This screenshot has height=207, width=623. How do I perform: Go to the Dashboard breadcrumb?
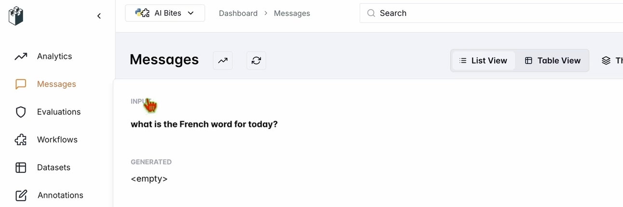238,14
